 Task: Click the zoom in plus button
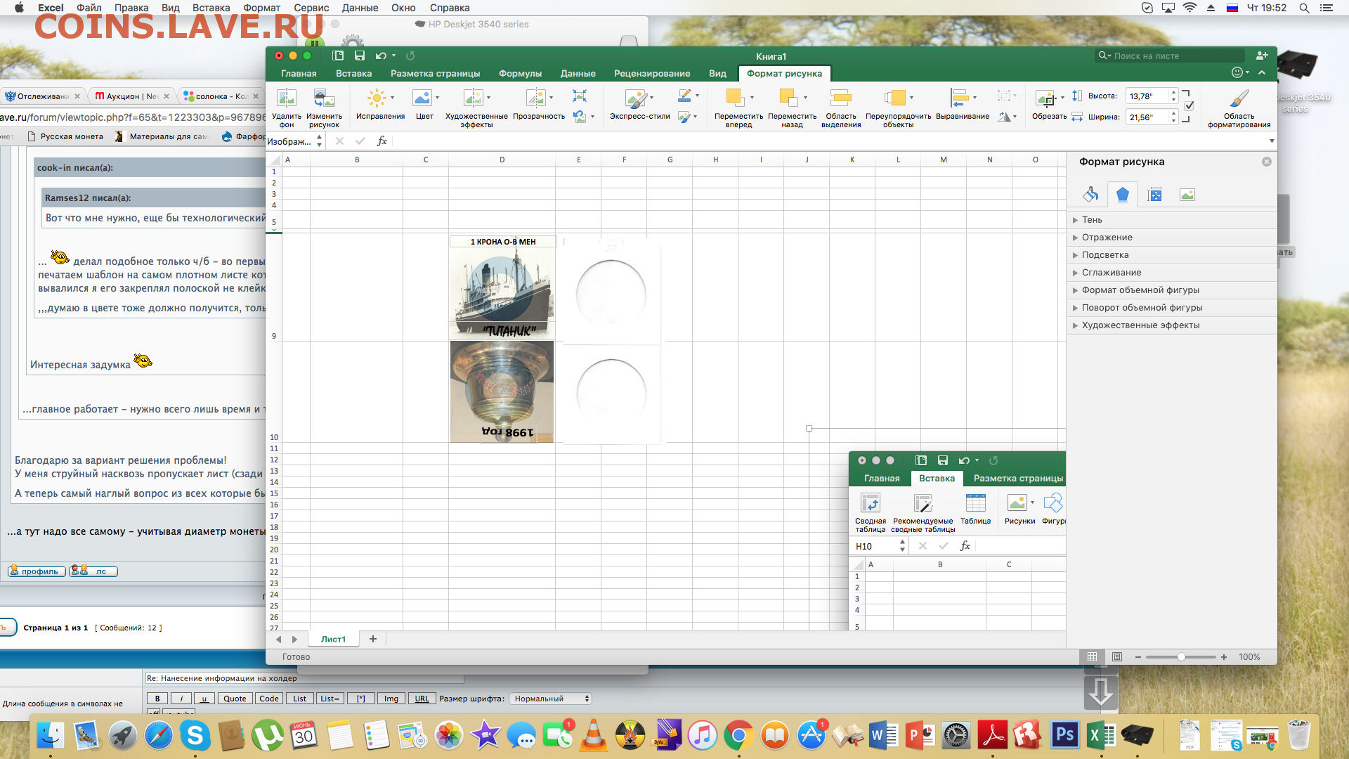[x=1223, y=657]
